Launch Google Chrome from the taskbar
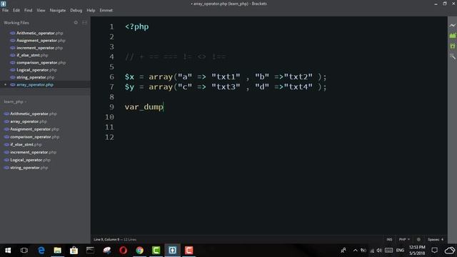Screen dimensions: 457x257 (140, 251)
